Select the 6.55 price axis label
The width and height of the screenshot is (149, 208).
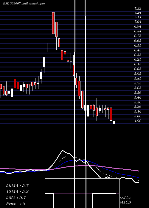coord(138,45)
